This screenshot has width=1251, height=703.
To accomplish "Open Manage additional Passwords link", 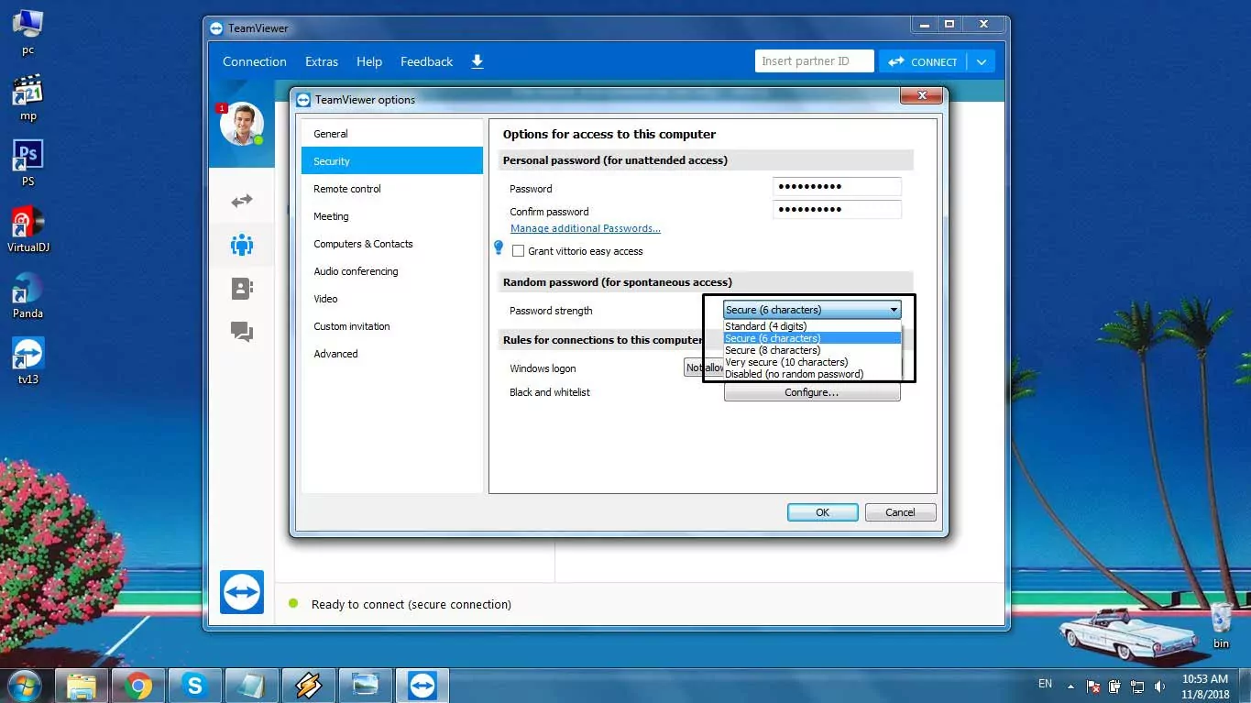I will [586, 228].
